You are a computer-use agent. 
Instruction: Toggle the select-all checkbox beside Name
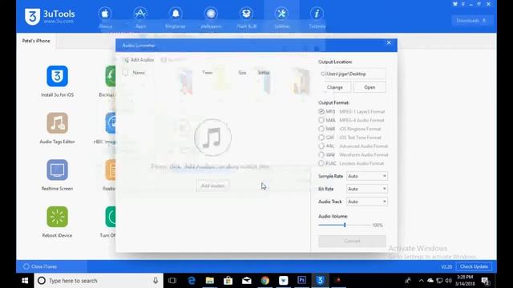click(125, 73)
